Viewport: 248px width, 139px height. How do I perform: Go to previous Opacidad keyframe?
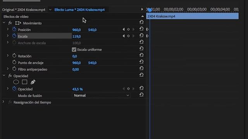point(123,89)
